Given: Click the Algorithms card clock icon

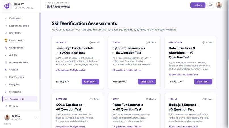Looking at the screenshot, I should click(203, 42).
